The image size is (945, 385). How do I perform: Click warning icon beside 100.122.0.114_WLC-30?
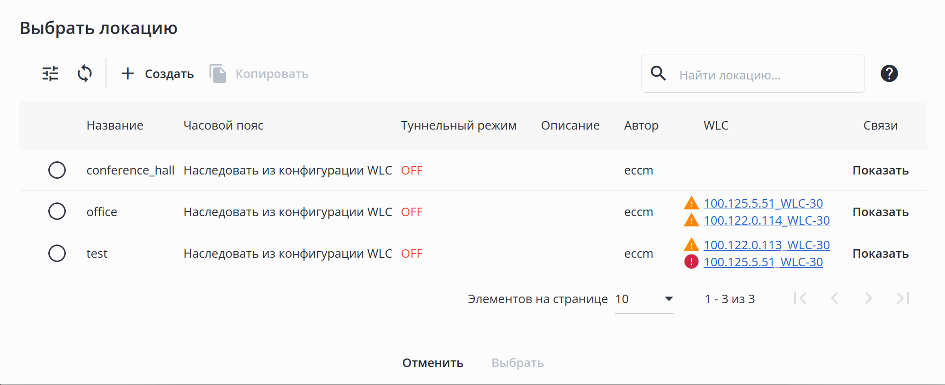click(x=691, y=220)
